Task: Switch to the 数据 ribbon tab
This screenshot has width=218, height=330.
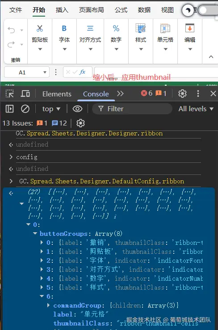Action: [x=144, y=10]
